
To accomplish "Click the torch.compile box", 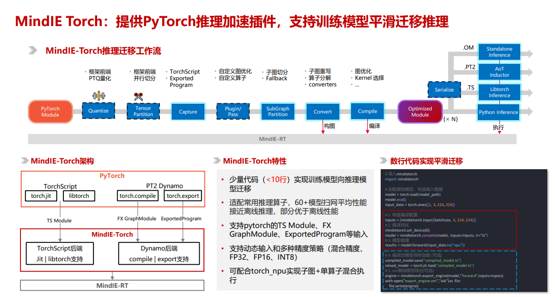I will (x=137, y=196).
